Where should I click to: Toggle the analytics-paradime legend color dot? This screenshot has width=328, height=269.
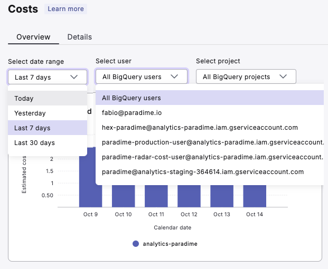(136, 244)
